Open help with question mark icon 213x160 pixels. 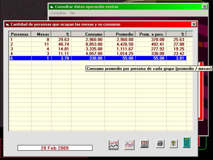coord(173,143)
